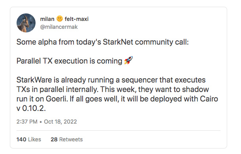This screenshot has height=154, width=241.
Task: Click the word 'Cairo' in the tweet
Action: [x=209, y=99]
